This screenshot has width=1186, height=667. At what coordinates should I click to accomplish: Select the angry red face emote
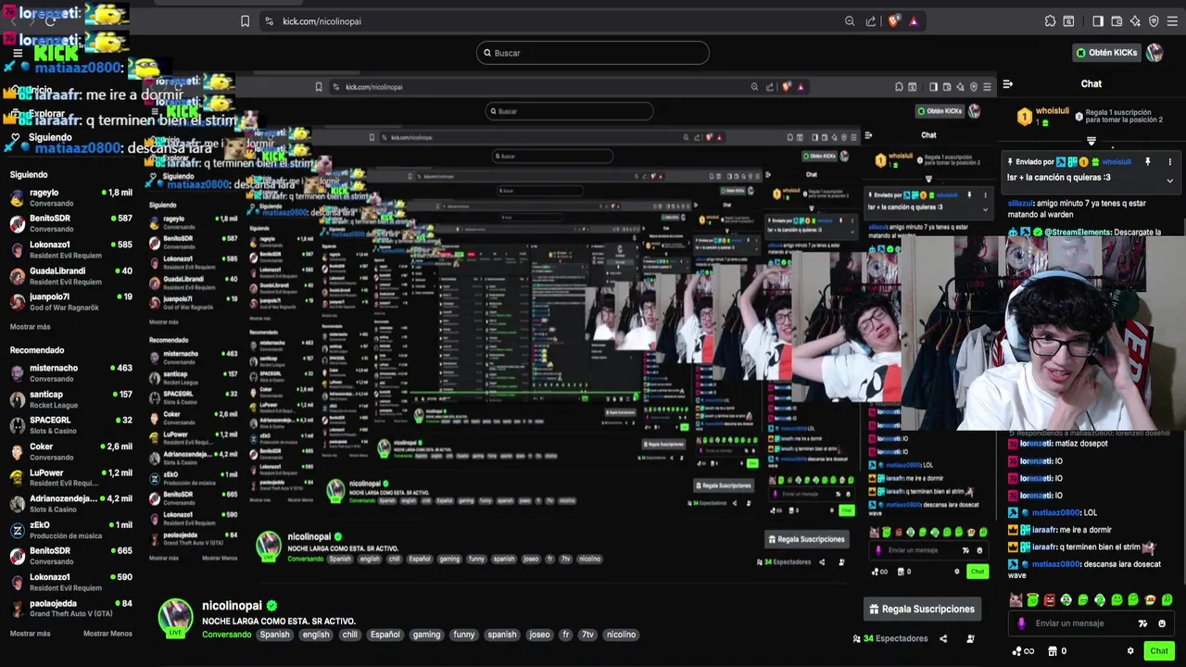pos(1049,600)
